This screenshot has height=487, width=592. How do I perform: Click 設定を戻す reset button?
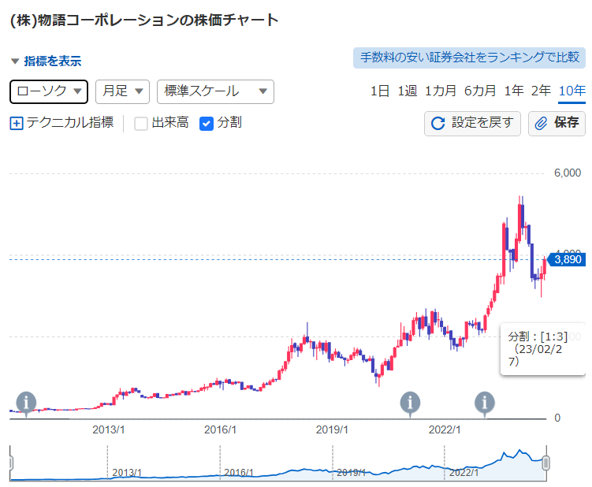click(472, 123)
